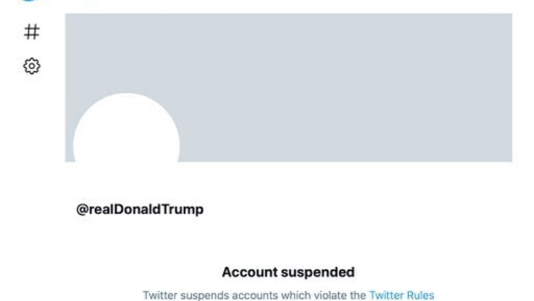This screenshot has height=301, width=534.
Task: Click the "Twitter suspends accounts" notice text
Action: tap(253, 296)
